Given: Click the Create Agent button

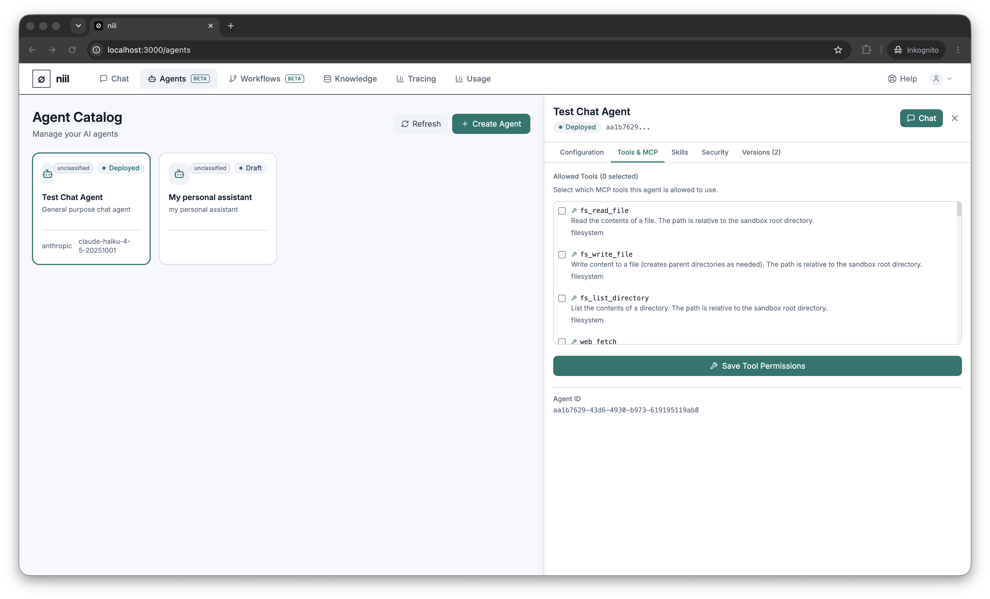Looking at the screenshot, I should [x=491, y=124].
